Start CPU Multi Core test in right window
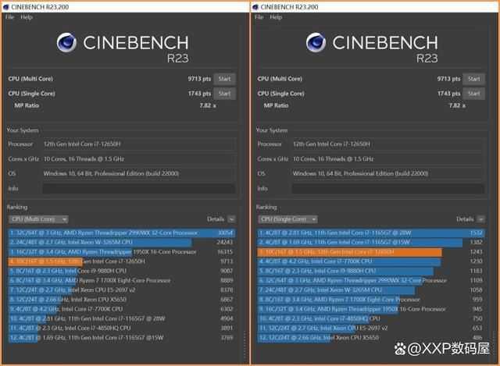Screen dimensions: 500x366 [473, 79]
